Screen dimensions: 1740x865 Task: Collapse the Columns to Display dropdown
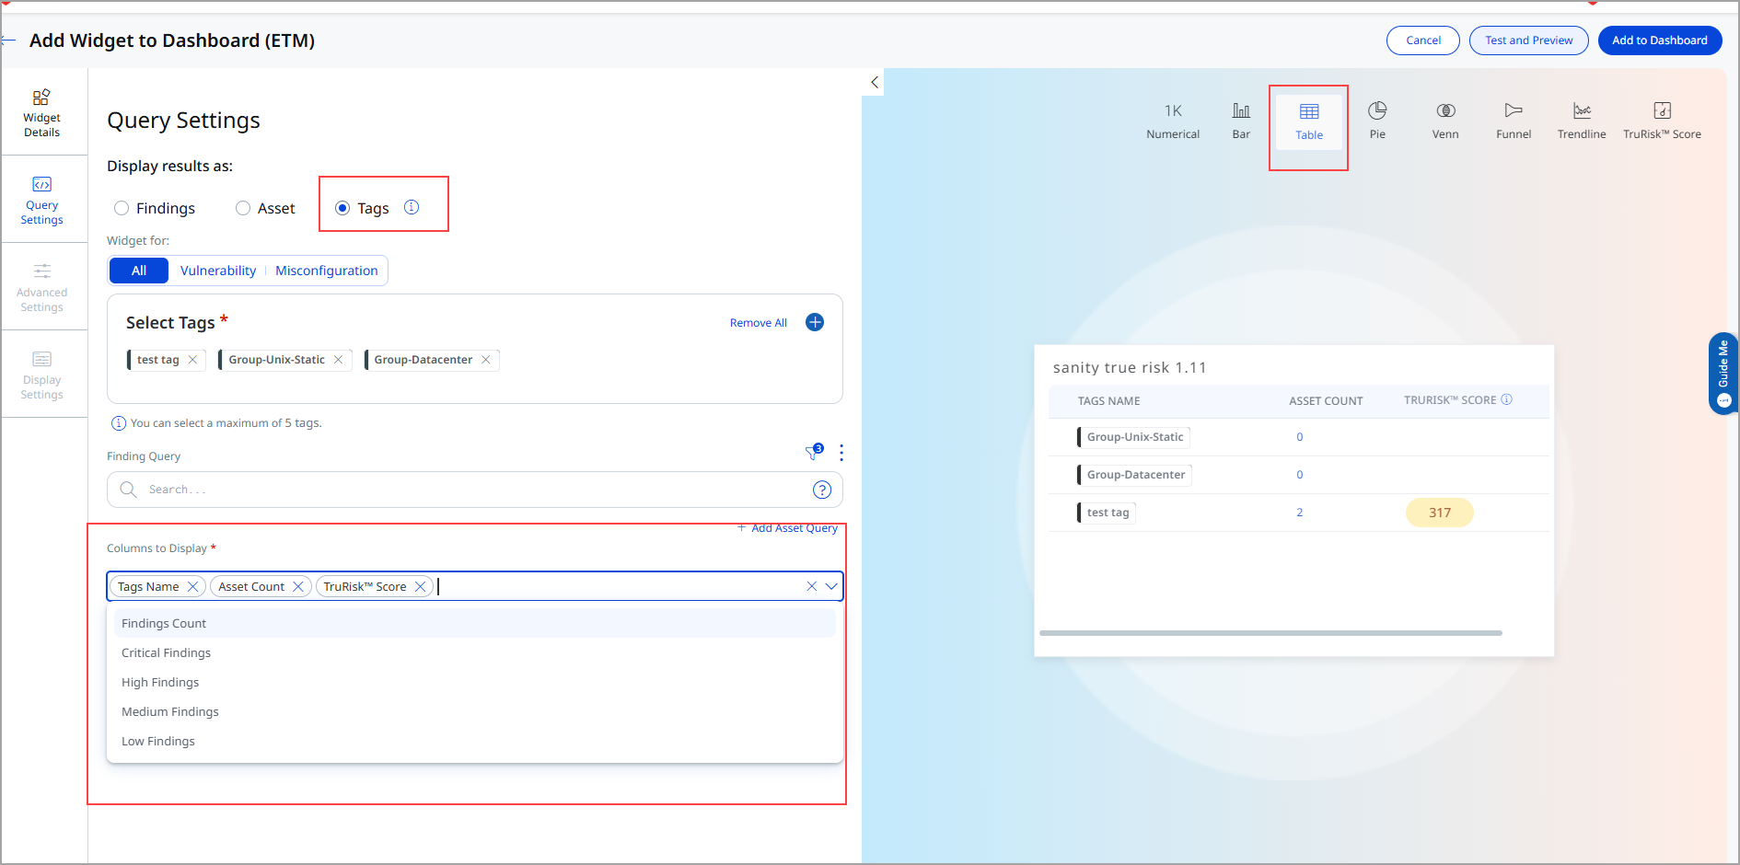coord(831,586)
